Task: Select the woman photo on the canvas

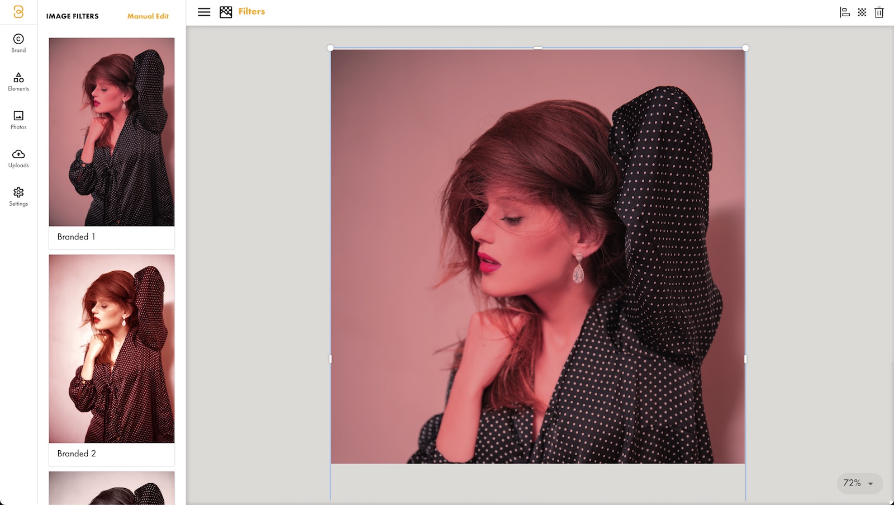Action: point(538,256)
